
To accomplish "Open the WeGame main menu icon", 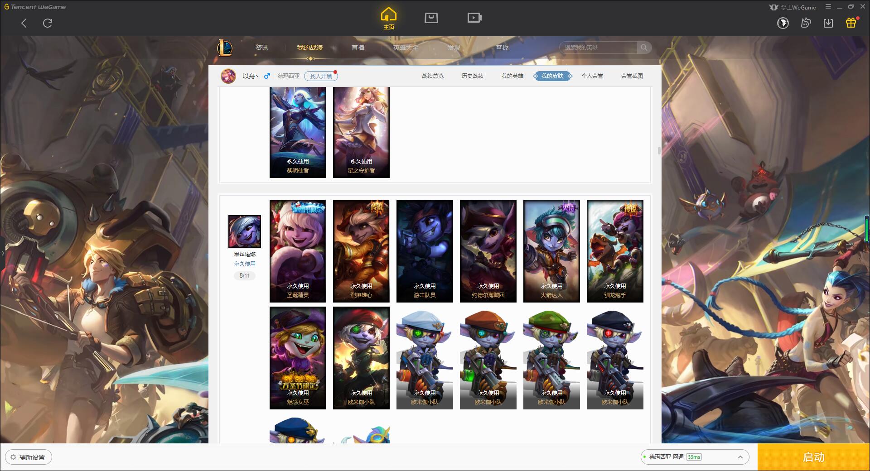I will tap(828, 7).
